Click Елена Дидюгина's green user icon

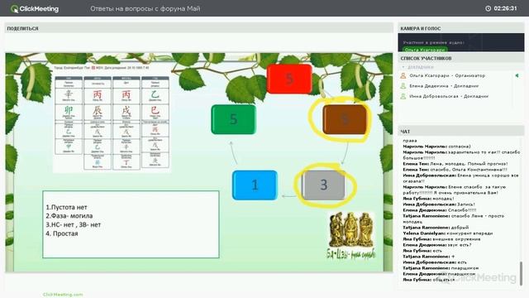click(403, 86)
